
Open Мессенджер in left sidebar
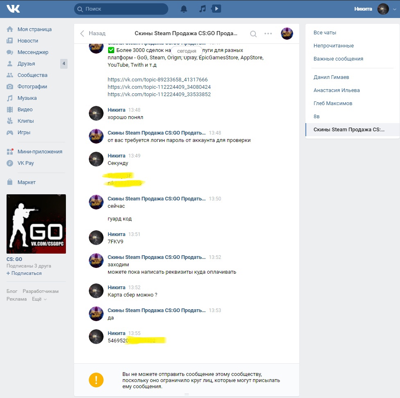[x=33, y=52]
